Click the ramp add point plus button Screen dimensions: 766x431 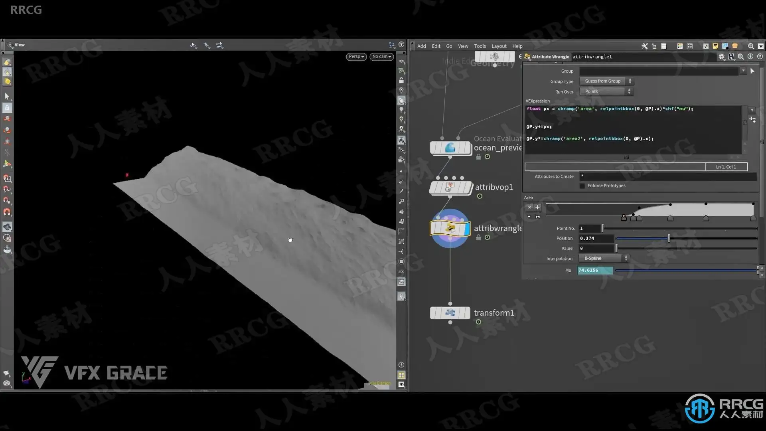(537, 207)
